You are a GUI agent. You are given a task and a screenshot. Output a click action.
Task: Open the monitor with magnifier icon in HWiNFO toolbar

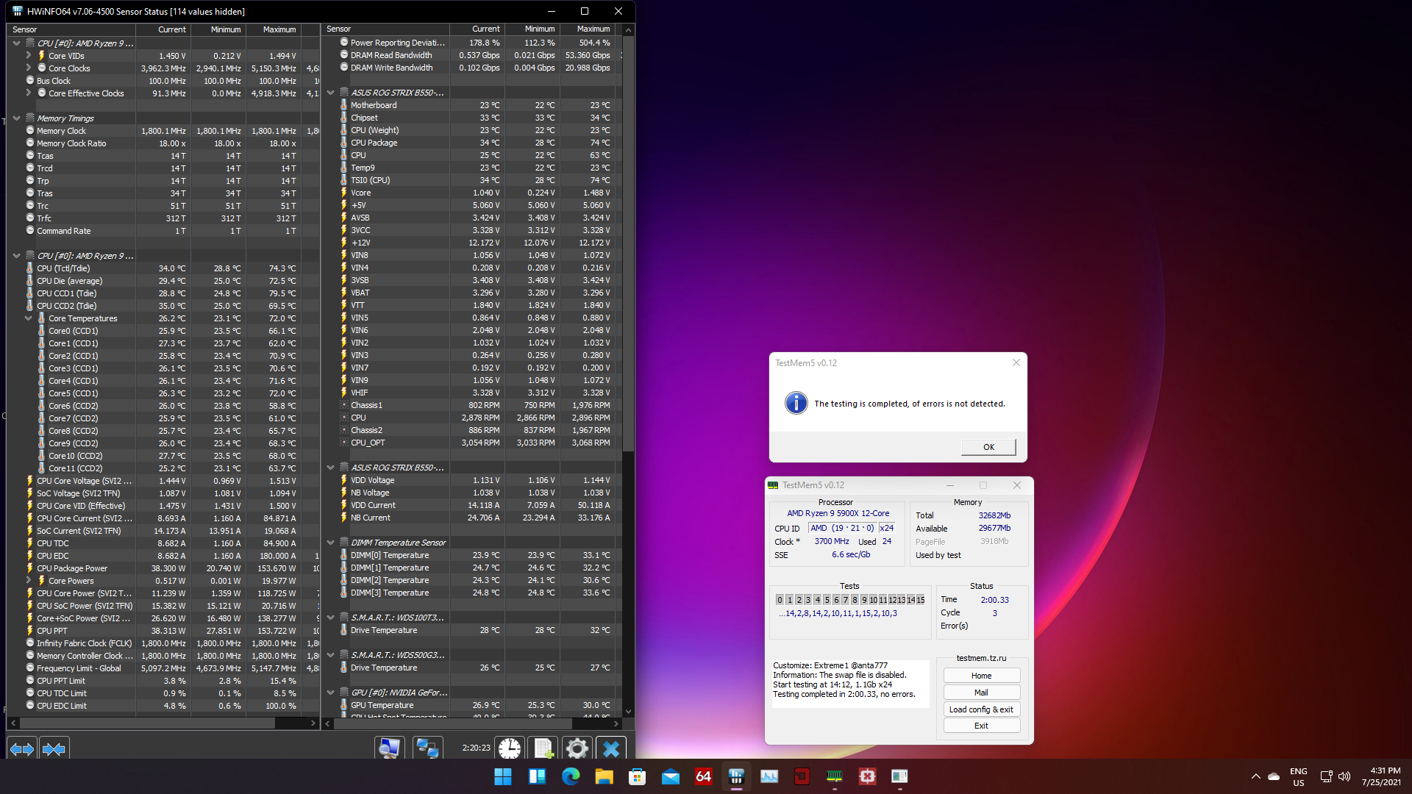(x=389, y=748)
